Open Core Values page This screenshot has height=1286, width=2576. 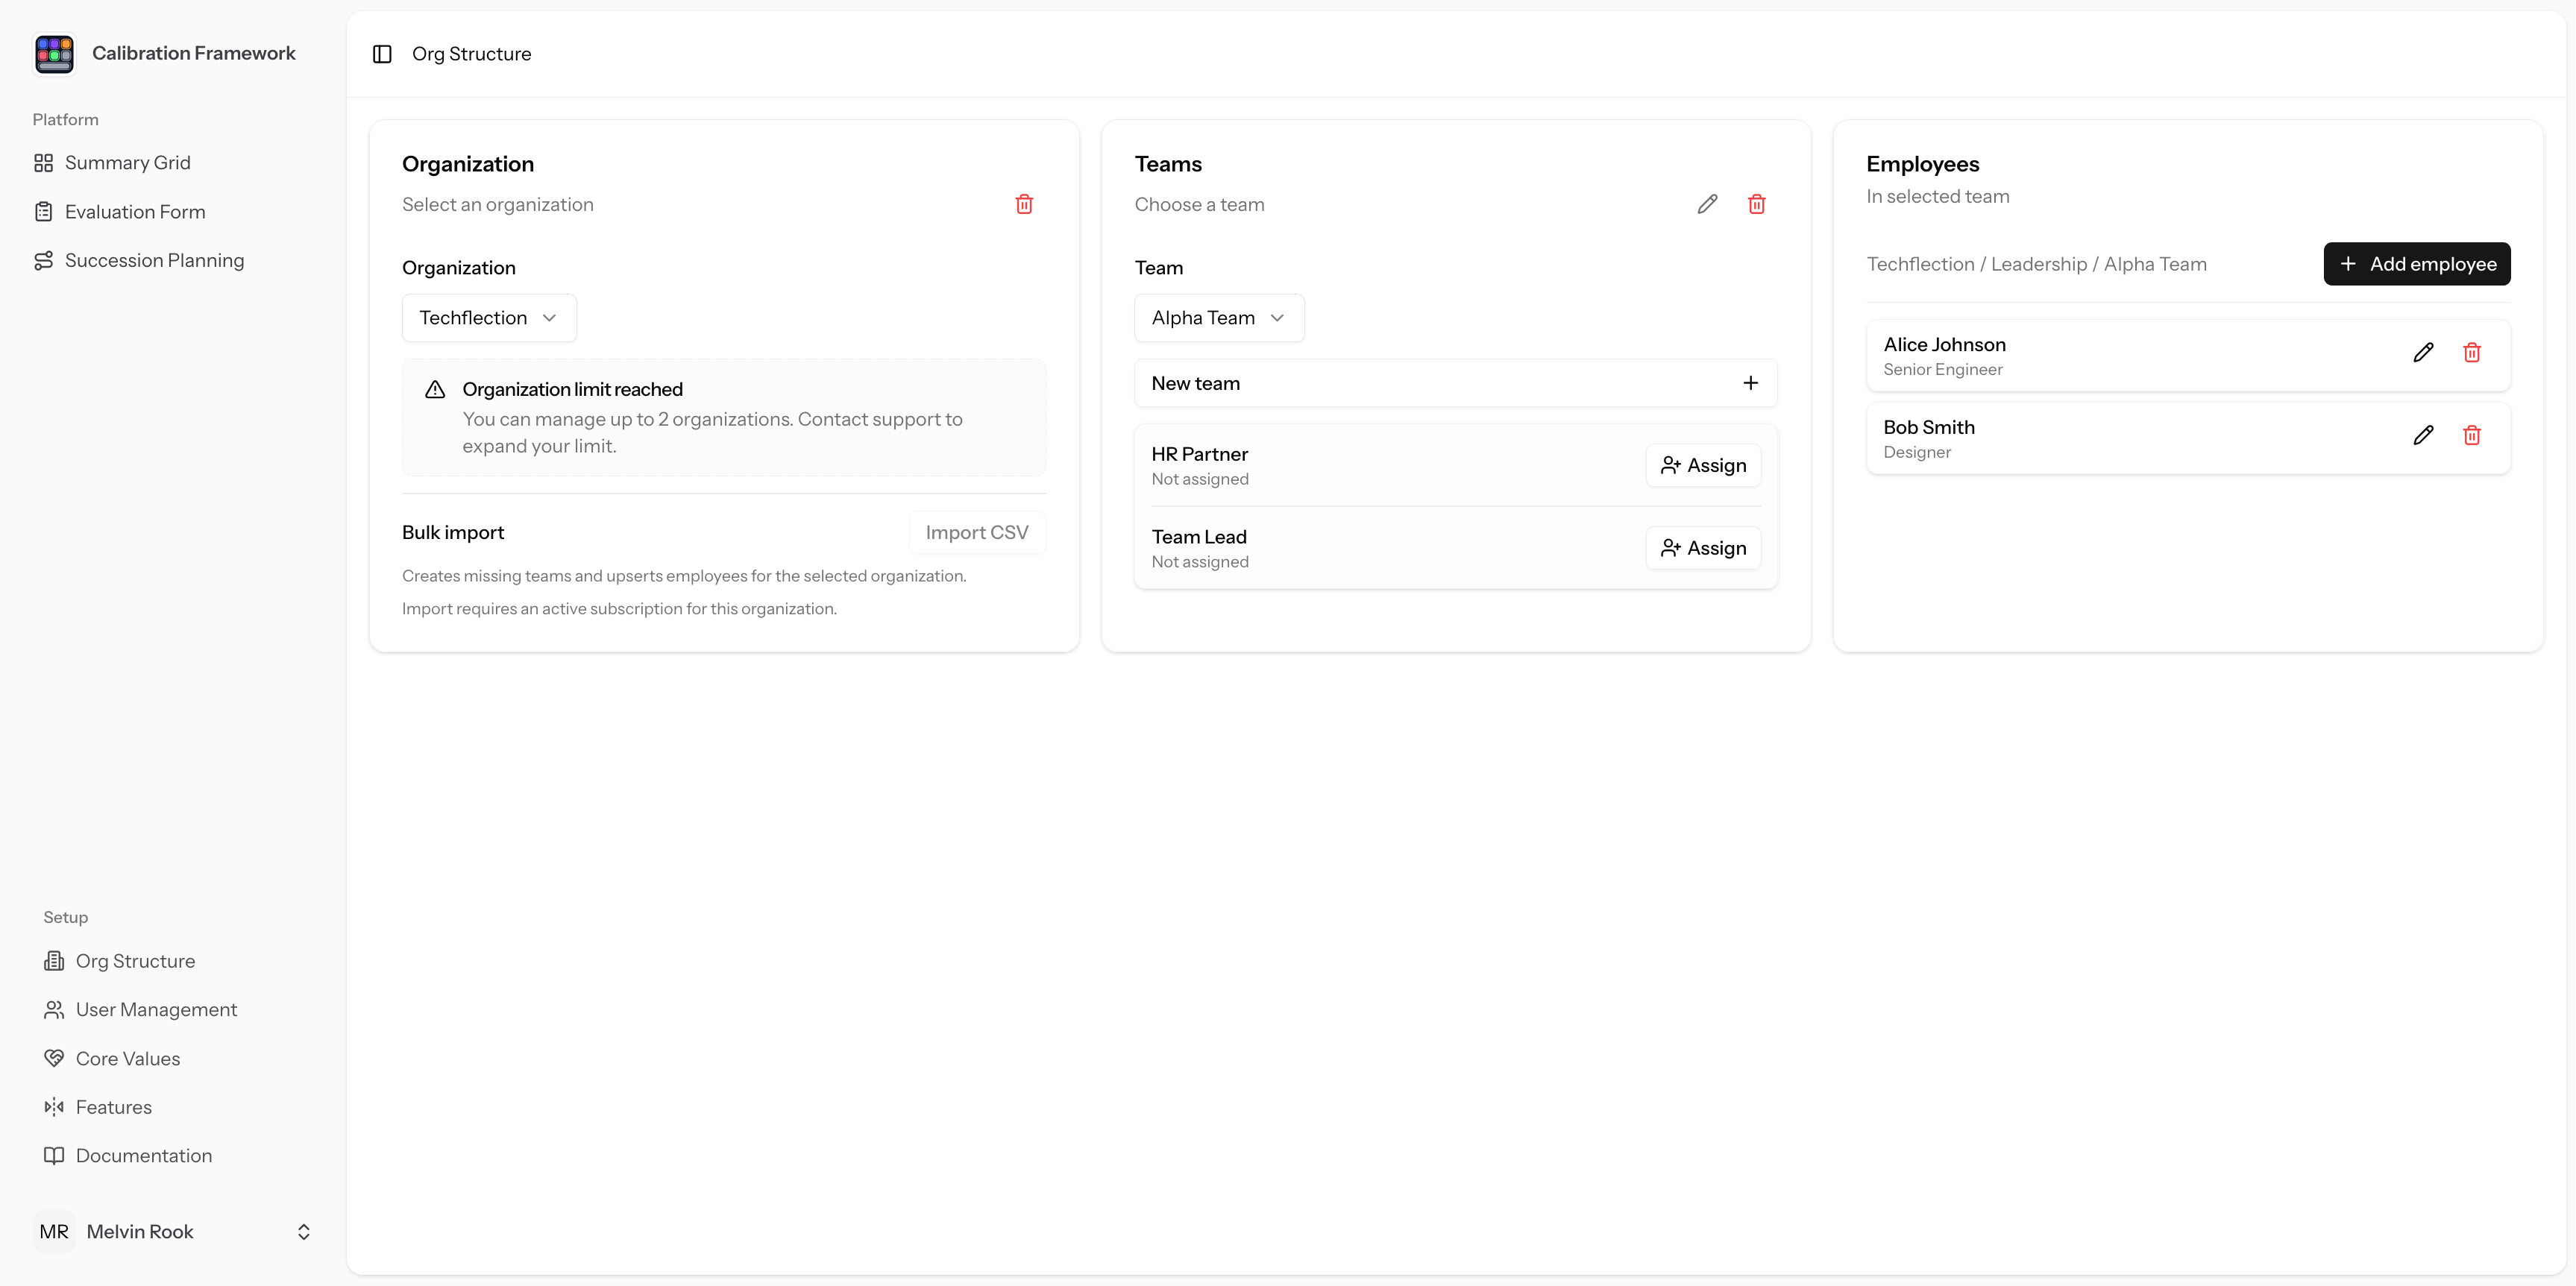pyautogui.click(x=128, y=1059)
